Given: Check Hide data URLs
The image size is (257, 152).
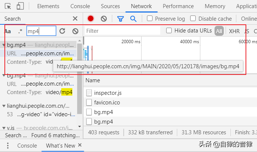Looking at the screenshot, I should [169, 31].
